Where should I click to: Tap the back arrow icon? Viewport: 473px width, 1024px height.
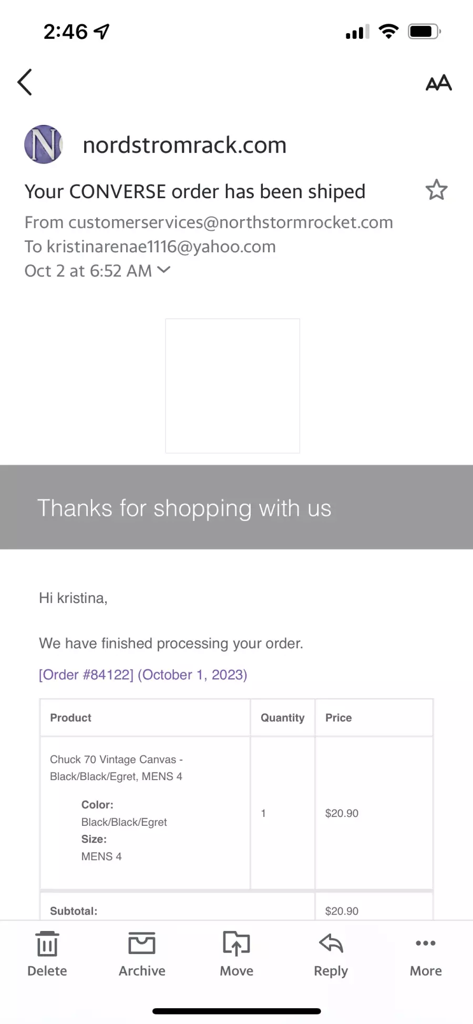click(x=25, y=82)
